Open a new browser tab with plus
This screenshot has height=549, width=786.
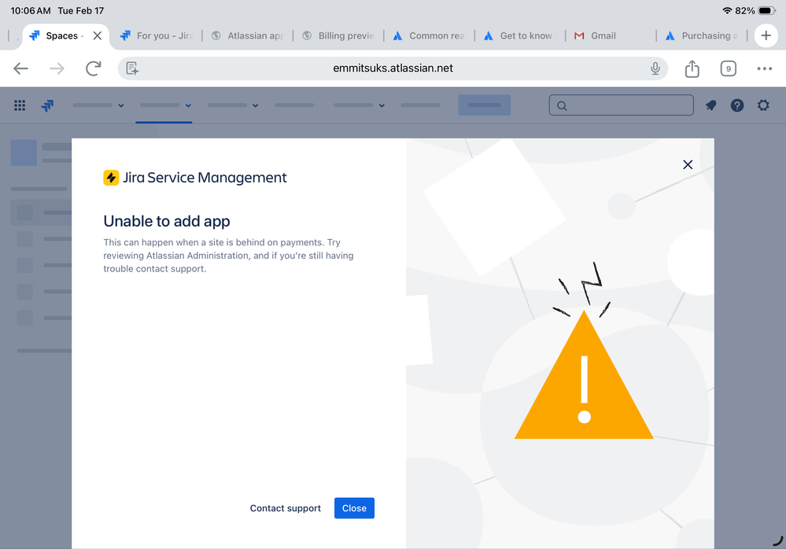point(766,35)
